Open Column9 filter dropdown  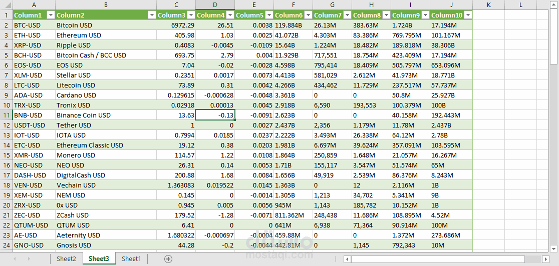pos(426,15)
